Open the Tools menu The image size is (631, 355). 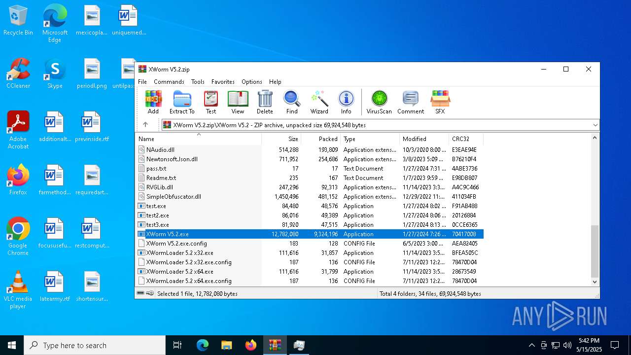click(198, 82)
